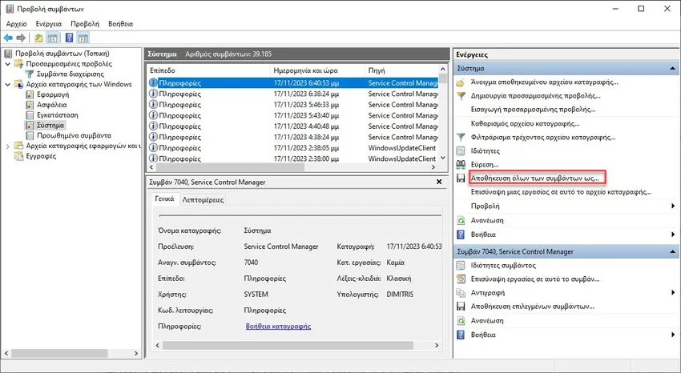
Task: Click console tree horizontal scrollbar left arrow
Action: 6,354
